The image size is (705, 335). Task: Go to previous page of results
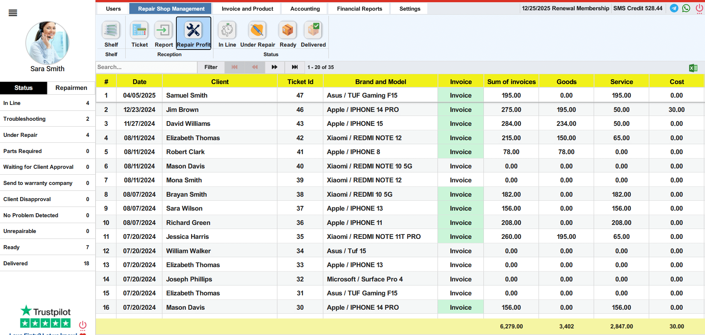click(255, 67)
